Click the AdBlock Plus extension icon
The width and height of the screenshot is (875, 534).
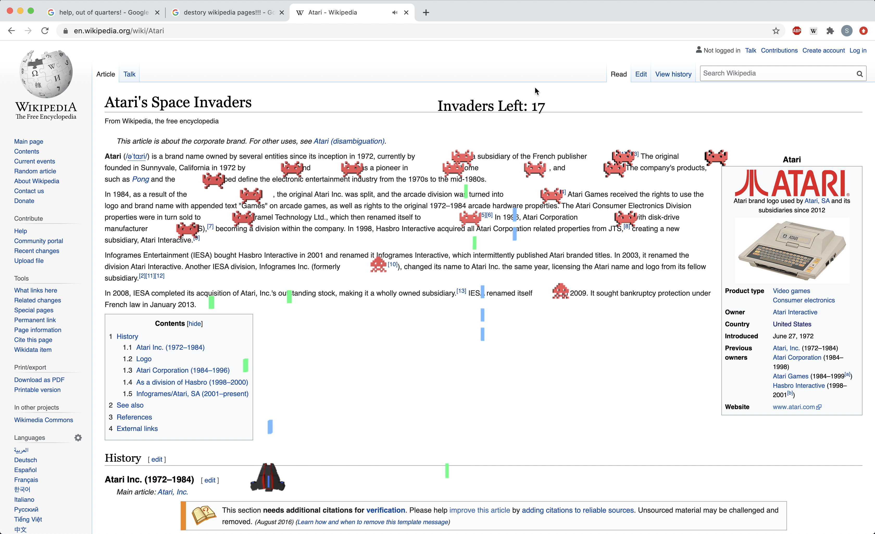[x=797, y=31]
